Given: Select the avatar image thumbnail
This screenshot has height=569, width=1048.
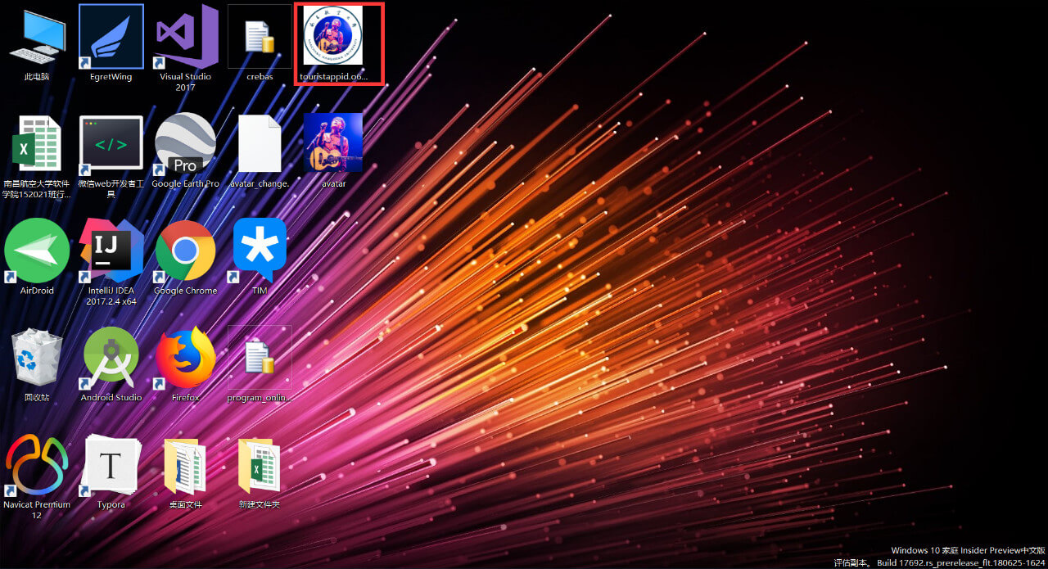Looking at the screenshot, I should tap(333, 142).
